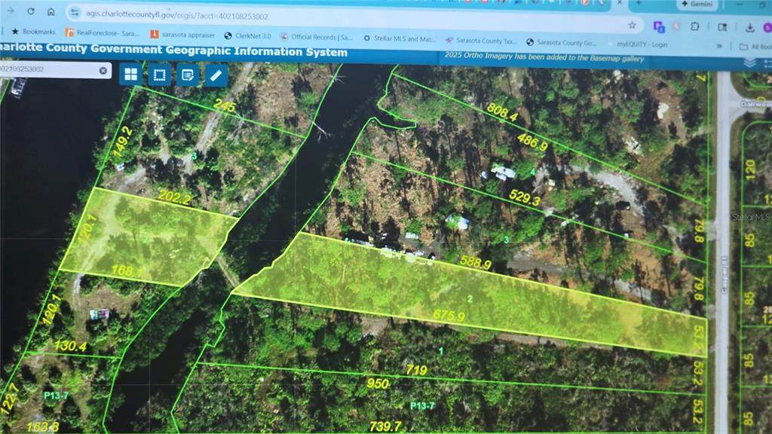Go to the browser home page

coord(51,12)
